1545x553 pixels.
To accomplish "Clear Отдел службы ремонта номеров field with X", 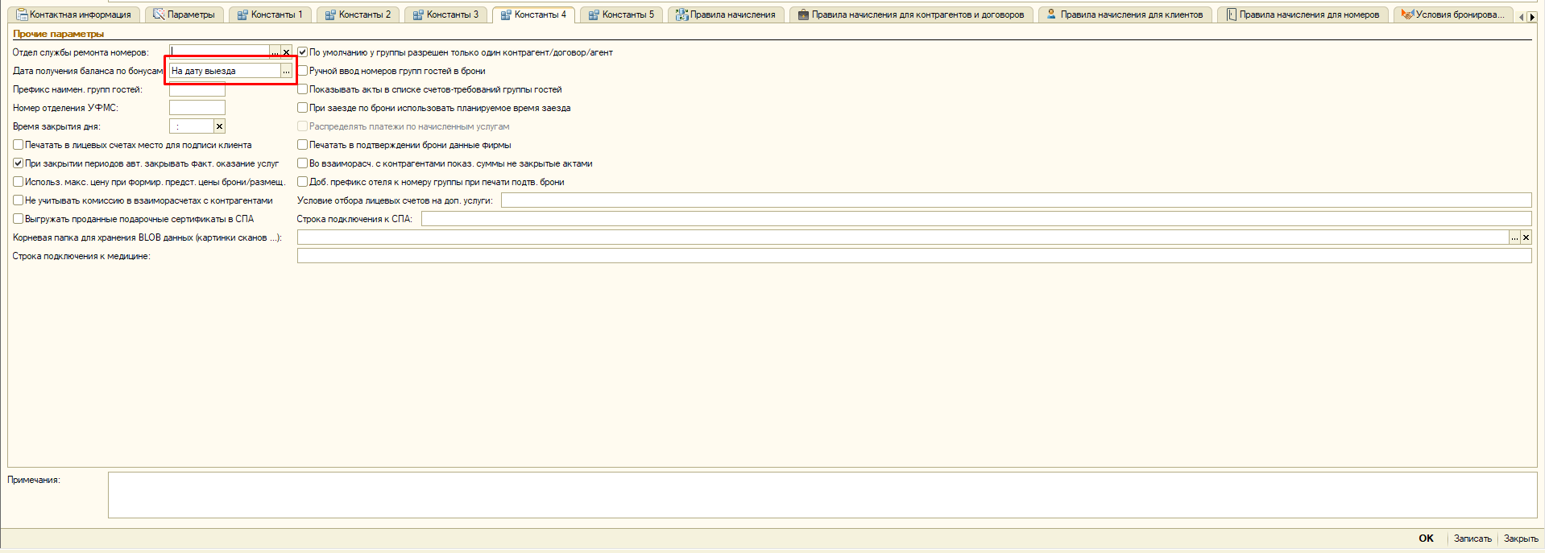I will click(286, 52).
